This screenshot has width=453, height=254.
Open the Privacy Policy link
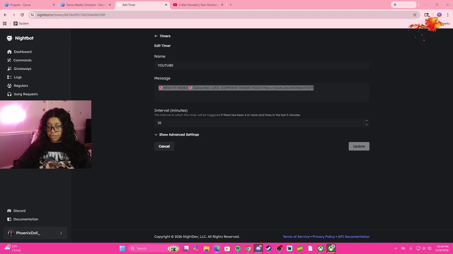323,237
